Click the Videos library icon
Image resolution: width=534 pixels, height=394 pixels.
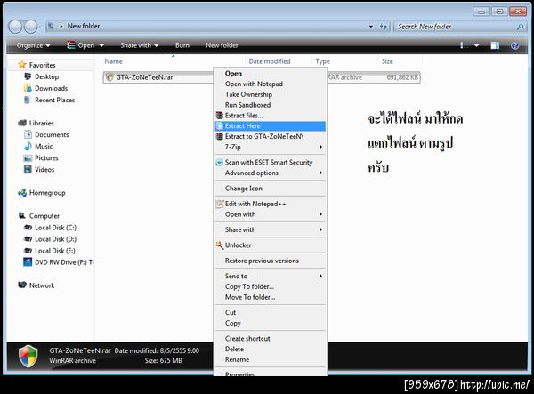point(28,169)
